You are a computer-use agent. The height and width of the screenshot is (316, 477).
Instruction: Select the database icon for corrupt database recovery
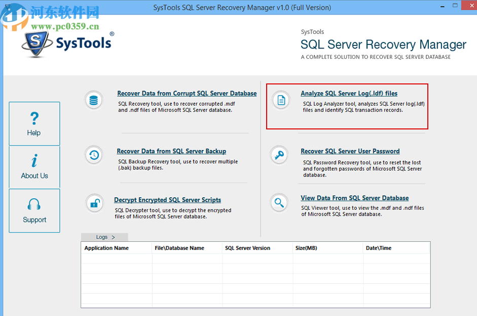click(x=94, y=100)
